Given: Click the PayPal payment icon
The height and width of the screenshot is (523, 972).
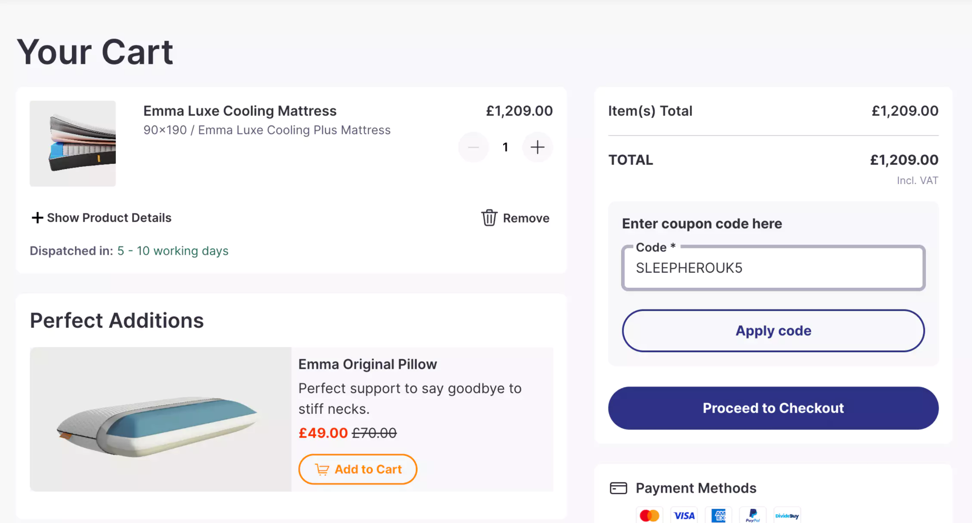Looking at the screenshot, I should pyautogui.click(x=753, y=515).
